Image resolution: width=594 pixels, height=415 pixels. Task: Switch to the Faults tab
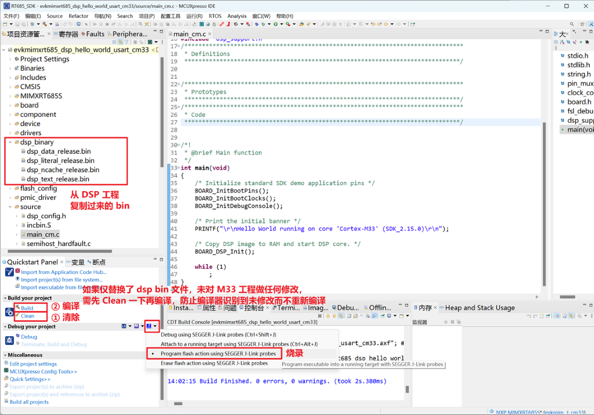coord(94,33)
